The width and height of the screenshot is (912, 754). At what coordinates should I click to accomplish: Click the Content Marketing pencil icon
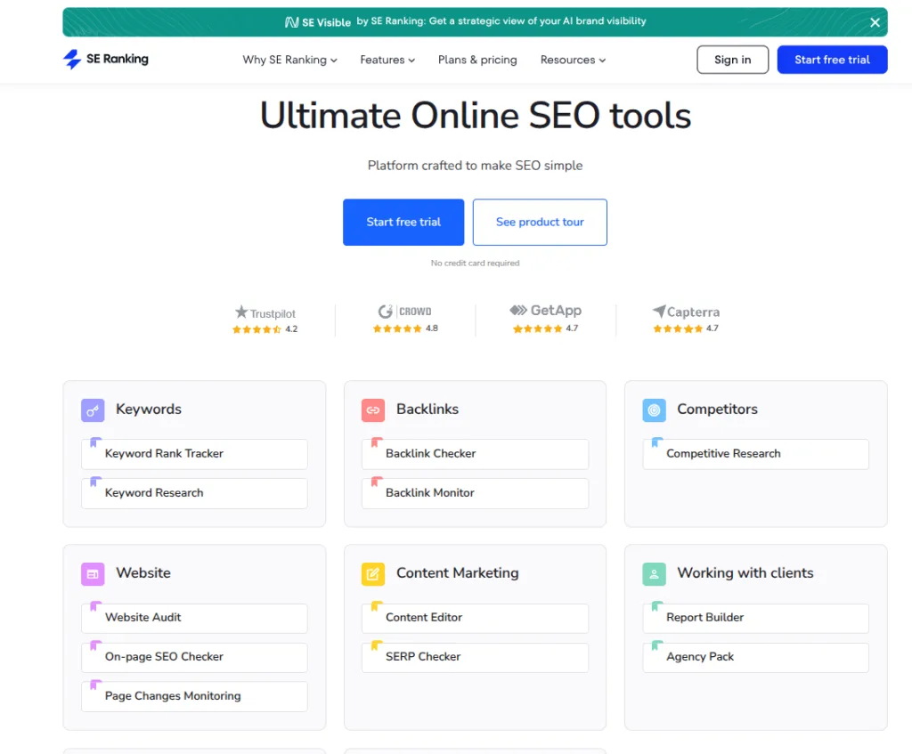[373, 573]
